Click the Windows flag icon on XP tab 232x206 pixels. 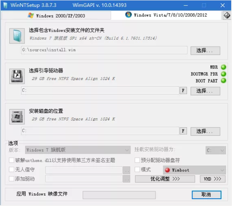pos(31,15)
